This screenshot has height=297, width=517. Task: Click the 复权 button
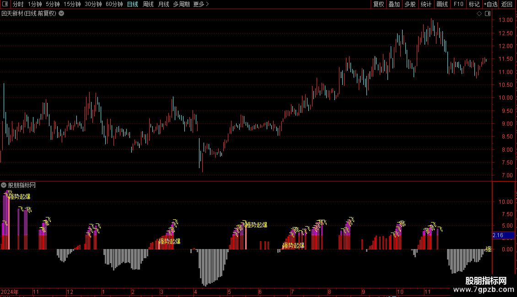click(378, 4)
